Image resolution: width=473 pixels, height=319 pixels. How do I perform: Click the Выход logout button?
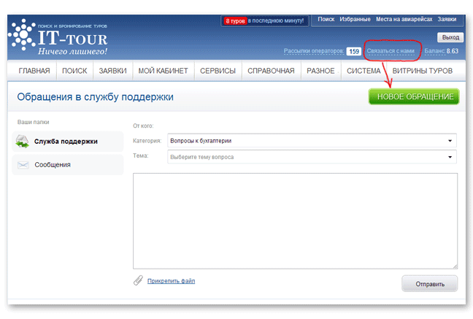(x=450, y=37)
